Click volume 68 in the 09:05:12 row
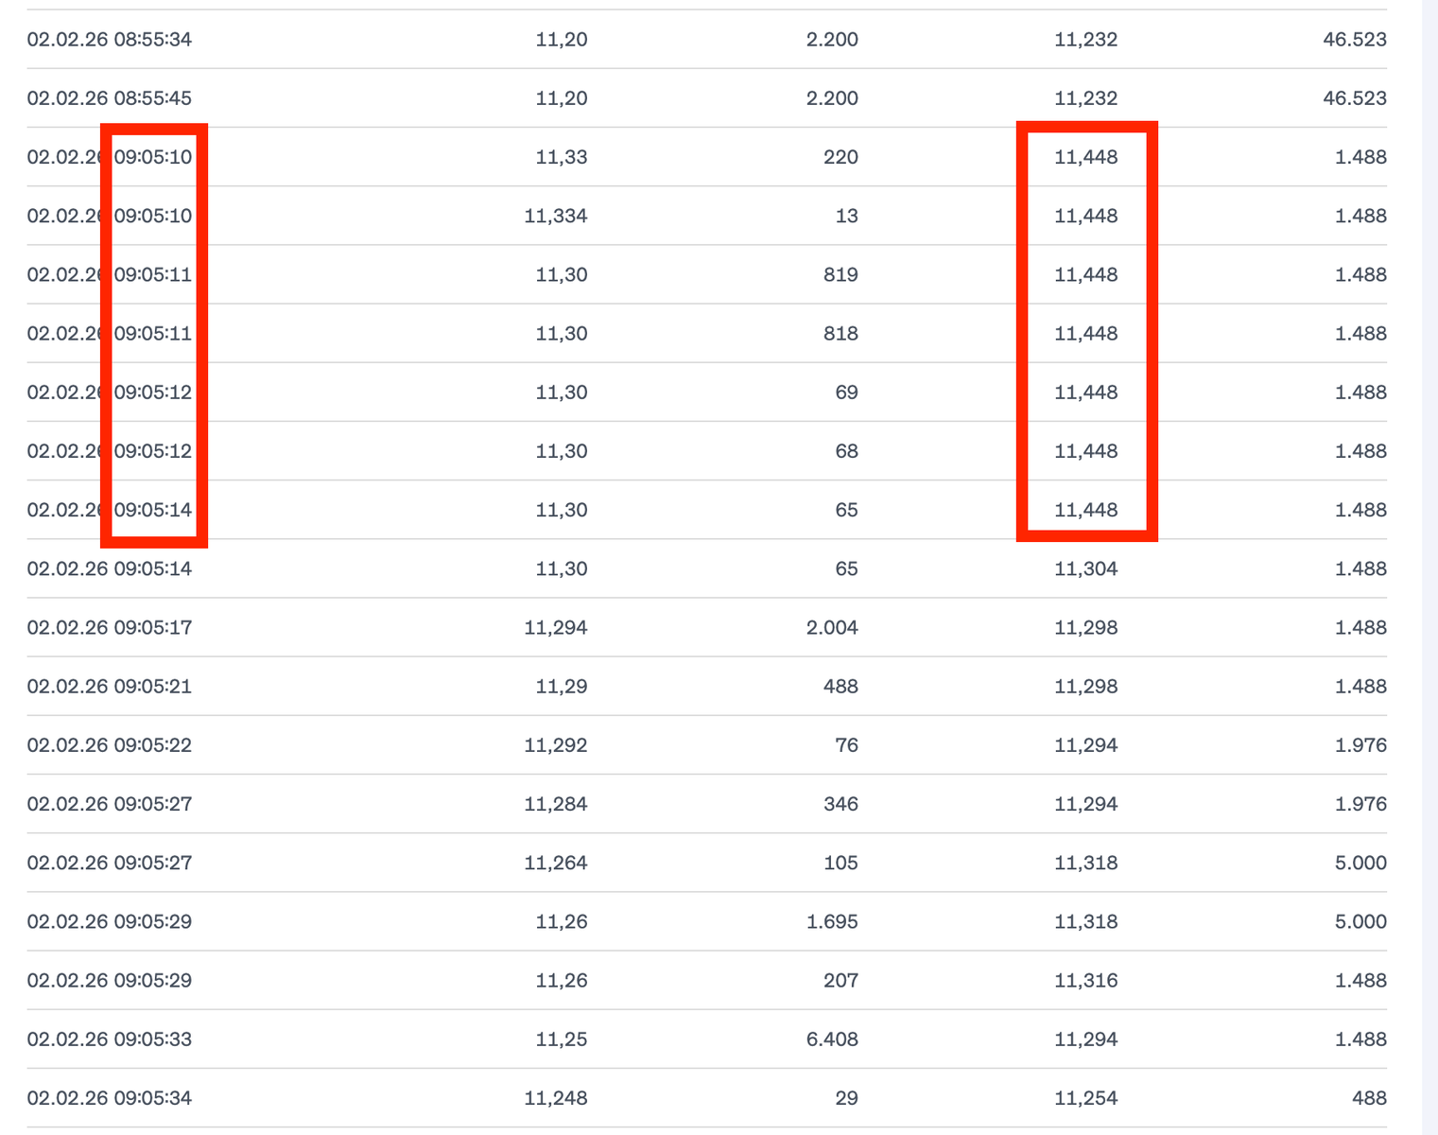Image resolution: width=1438 pixels, height=1135 pixels. (846, 450)
